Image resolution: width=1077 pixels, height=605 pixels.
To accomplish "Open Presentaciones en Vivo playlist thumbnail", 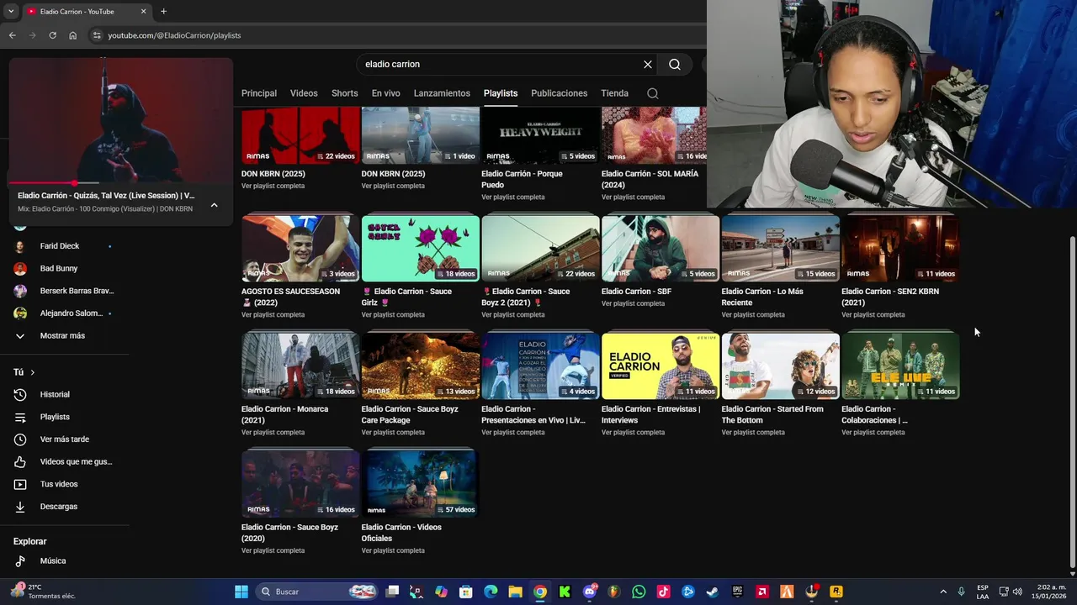I will 540,366.
